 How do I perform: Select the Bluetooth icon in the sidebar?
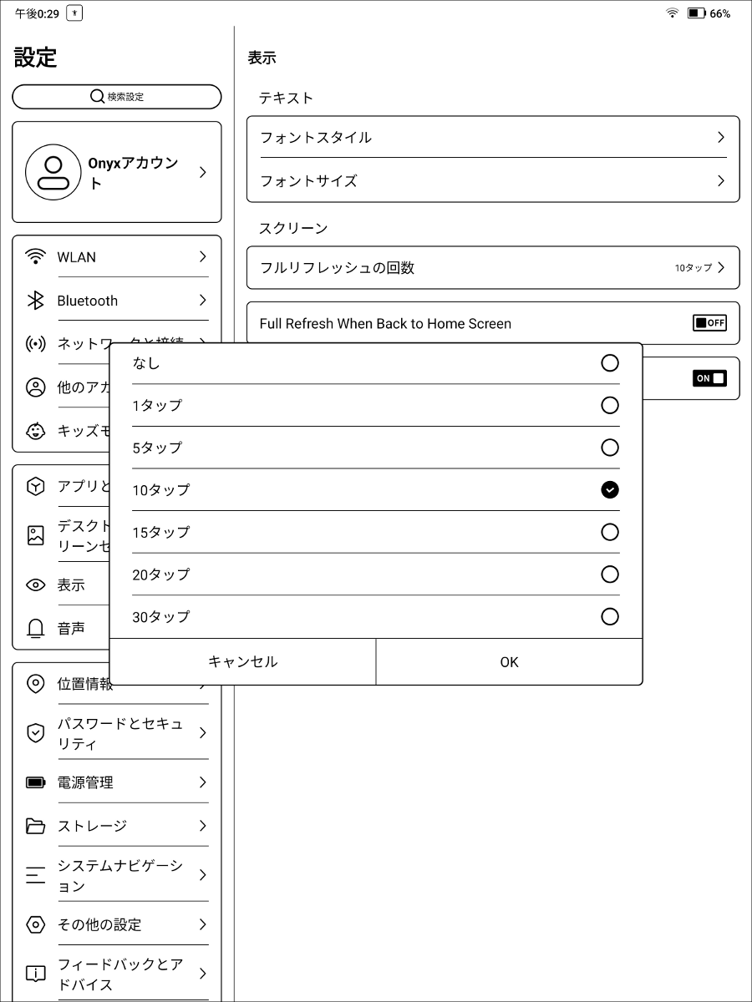click(35, 301)
